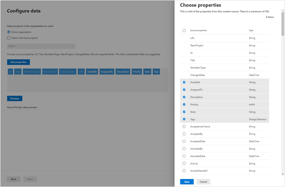Uncheck the Priority property

click(x=184, y=104)
